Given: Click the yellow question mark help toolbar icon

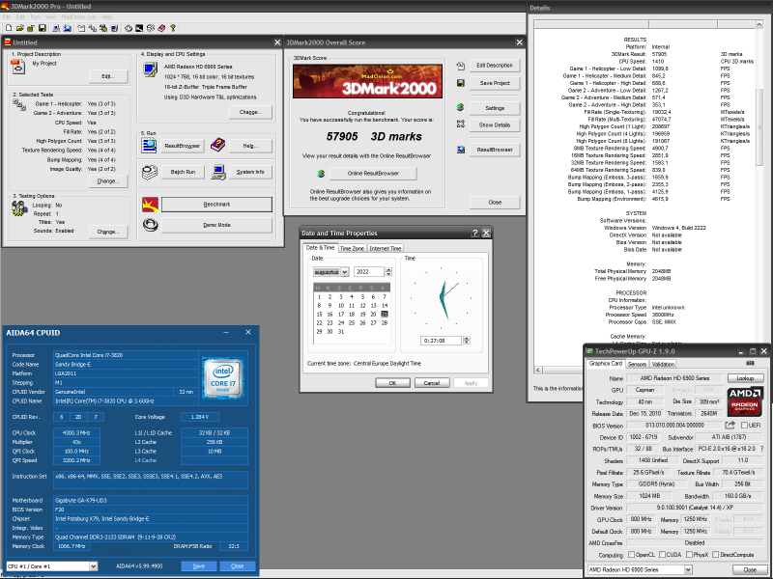Looking at the screenshot, I should [x=173, y=28].
